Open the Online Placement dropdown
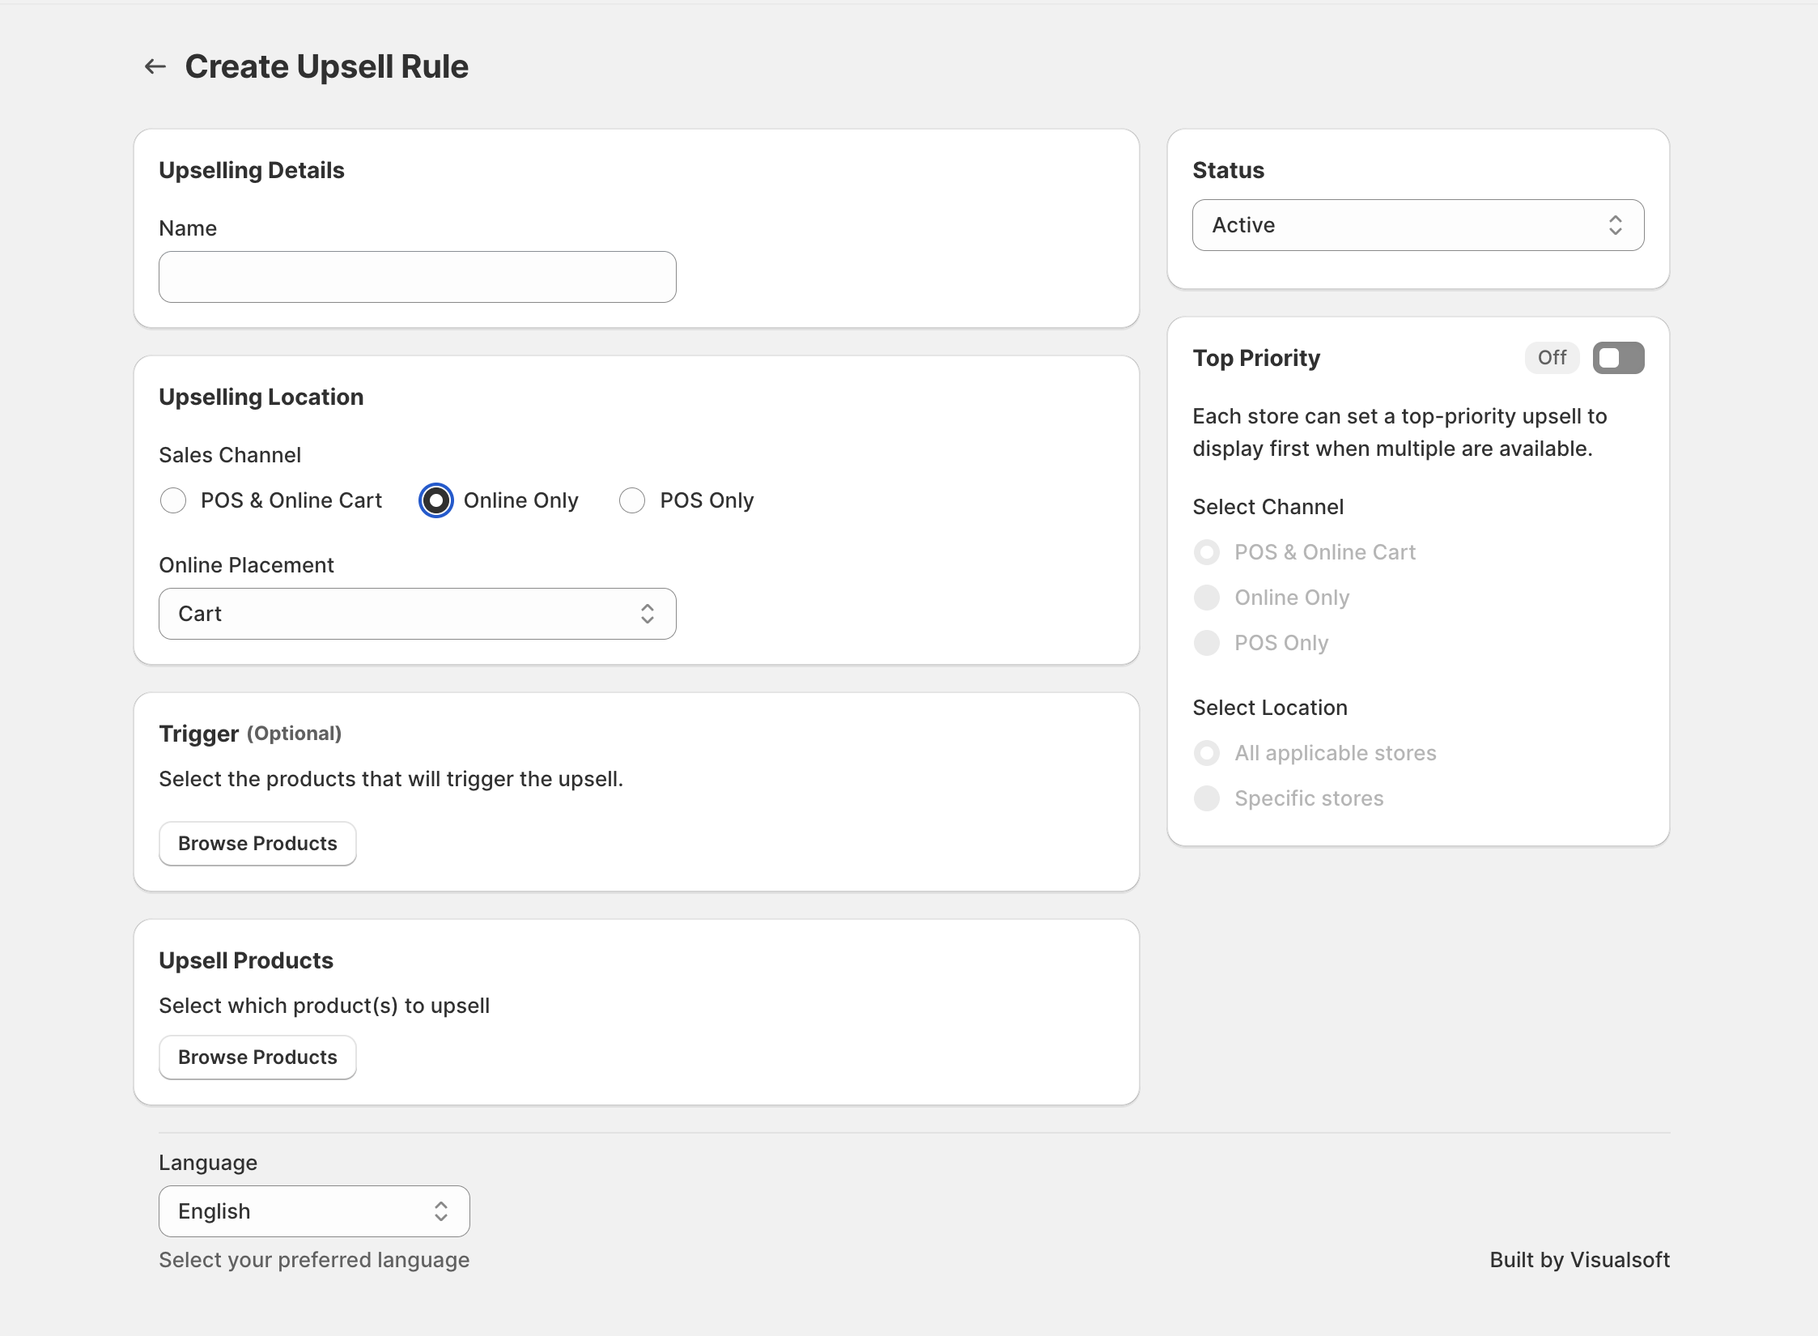The height and width of the screenshot is (1336, 1818). click(417, 614)
